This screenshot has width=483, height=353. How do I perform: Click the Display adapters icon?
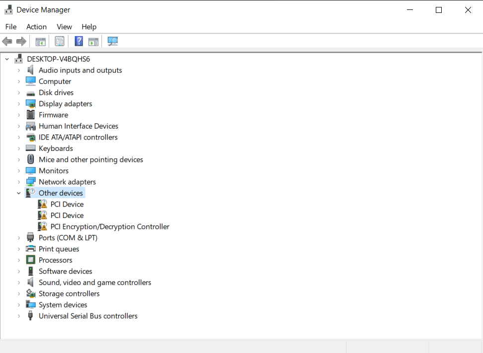point(30,104)
